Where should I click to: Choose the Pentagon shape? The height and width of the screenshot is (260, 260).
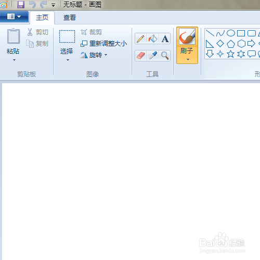point(231,44)
